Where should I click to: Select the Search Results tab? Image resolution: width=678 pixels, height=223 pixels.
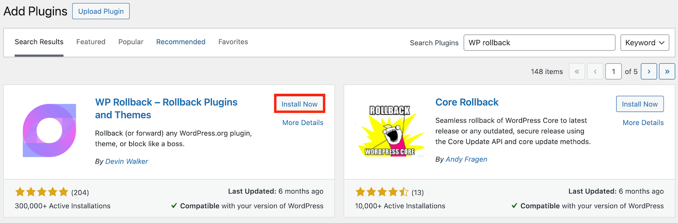pyautogui.click(x=39, y=42)
